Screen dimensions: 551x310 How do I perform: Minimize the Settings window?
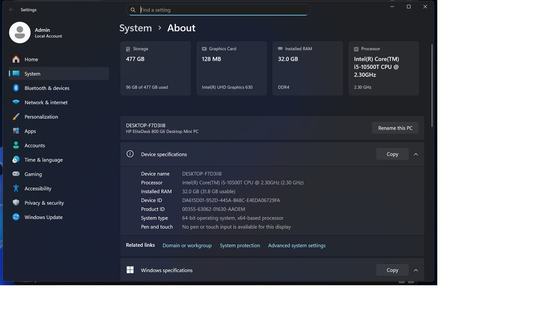pos(392,6)
